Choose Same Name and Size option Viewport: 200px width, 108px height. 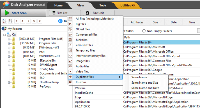click(x=145, y=83)
